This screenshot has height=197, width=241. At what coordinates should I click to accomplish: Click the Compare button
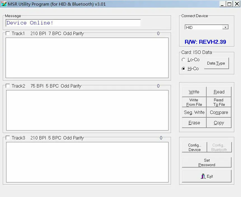[x=219, y=112]
